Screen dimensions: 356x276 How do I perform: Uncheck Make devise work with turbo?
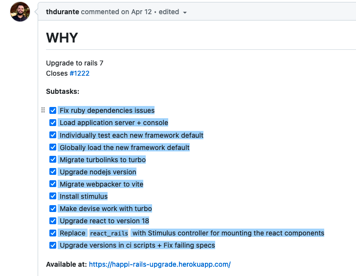pyautogui.click(x=53, y=209)
